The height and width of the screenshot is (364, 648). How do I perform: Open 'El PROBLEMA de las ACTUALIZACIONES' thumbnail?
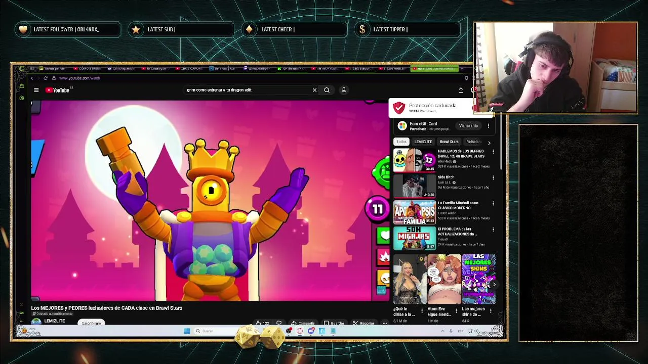tap(415, 238)
